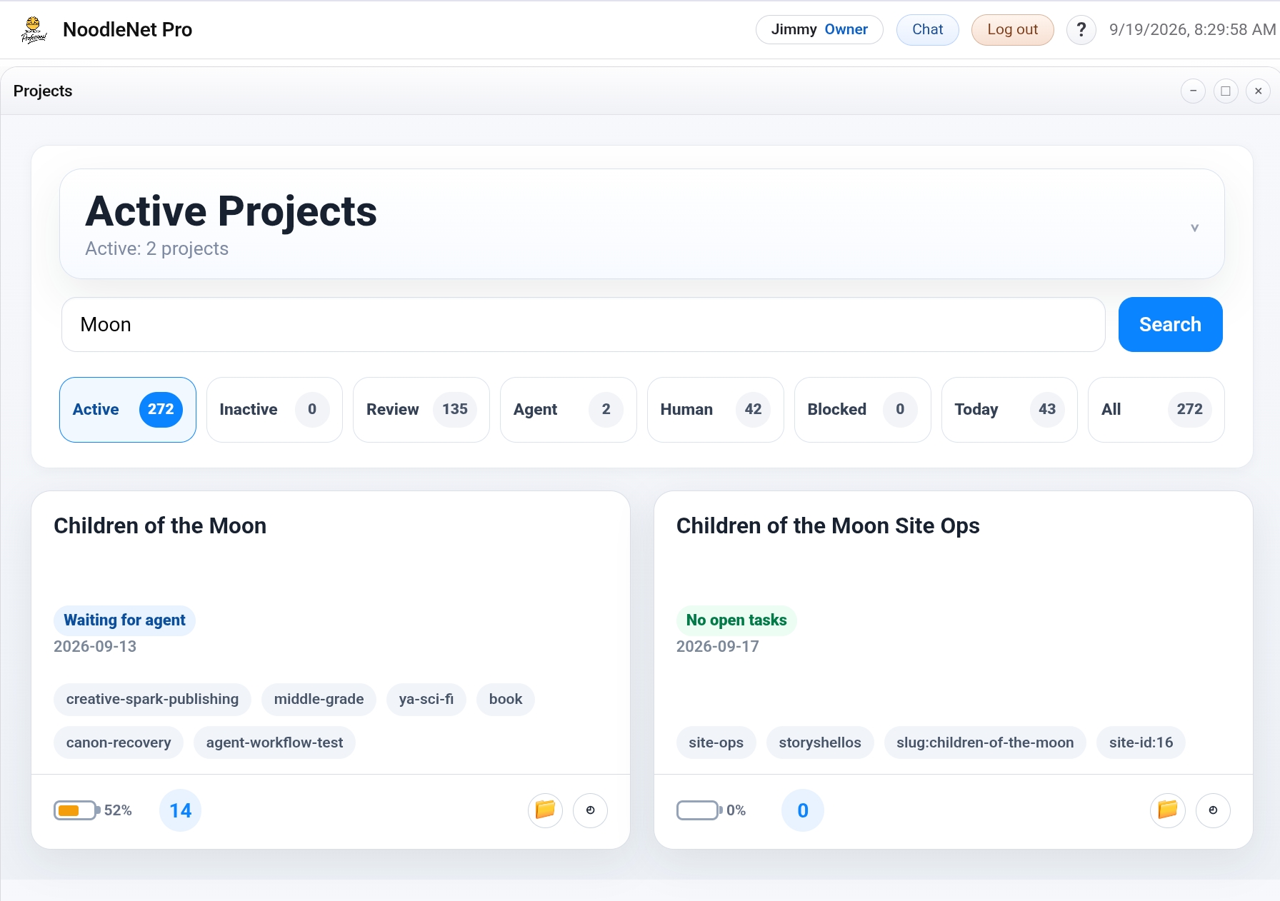
Task: Click clock icon on Site Ops card
Action: (1214, 810)
